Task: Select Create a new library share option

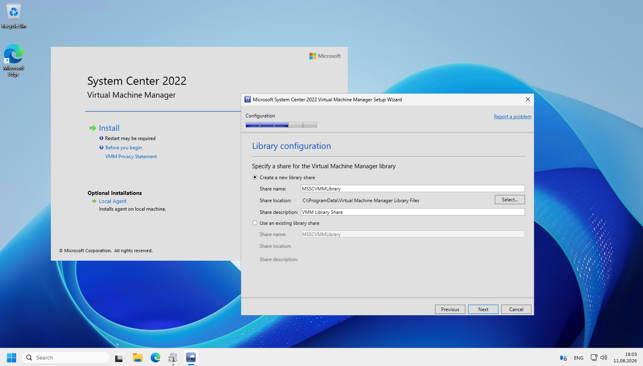Action: click(255, 177)
